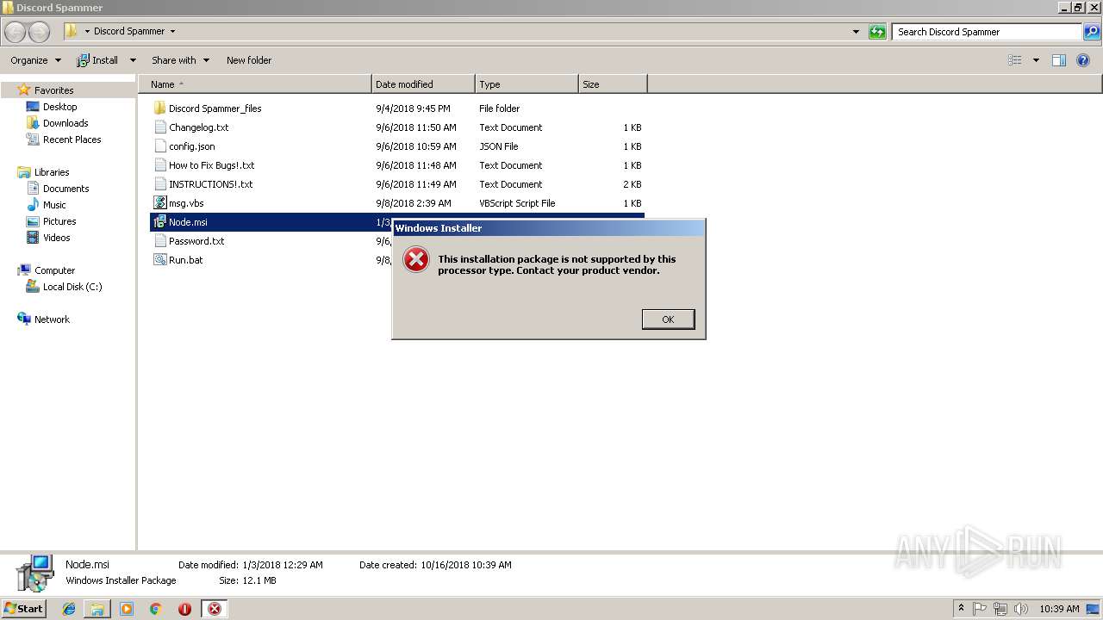The width and height of the screenshot is (1103, 620).
Task: Change the view layout icon
Action: 1015,60
